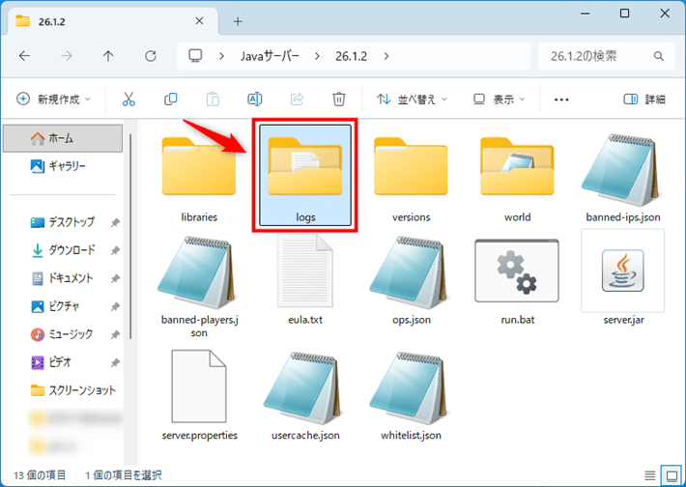Select the eula.txt file
Image resolution: width=686 pixels, height=487 pixels.
305,280
